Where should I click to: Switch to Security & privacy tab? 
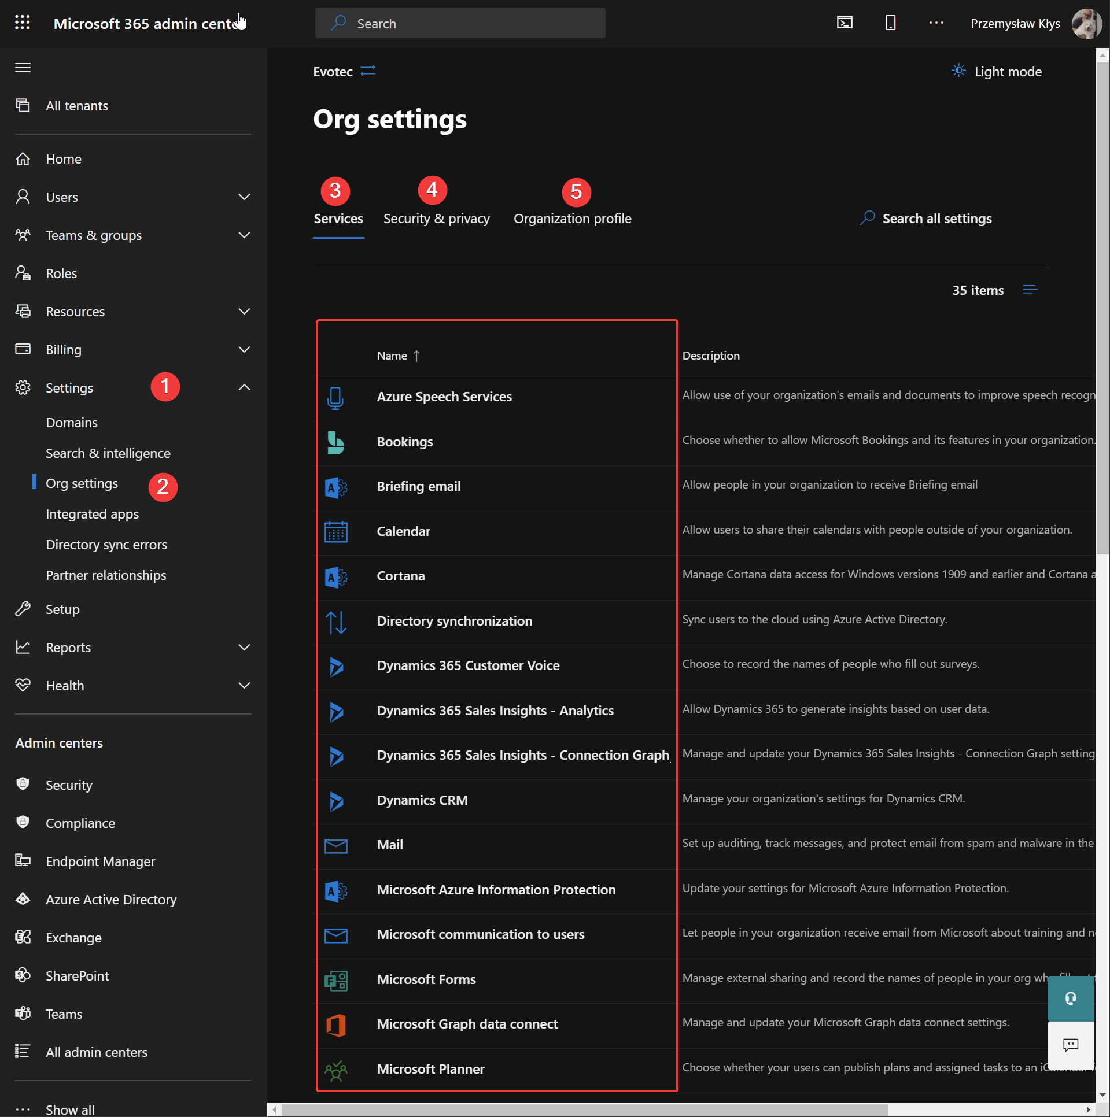[436, 219]
